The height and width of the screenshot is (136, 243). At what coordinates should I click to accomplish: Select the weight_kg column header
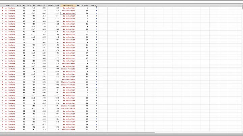pos(21,5)
